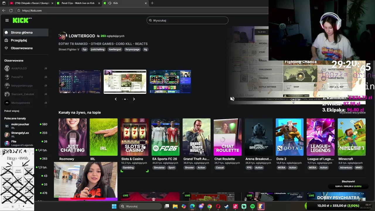Select the Kick browser tab
This screenshot has width=375, height=211.
click(x=125, y=3)
